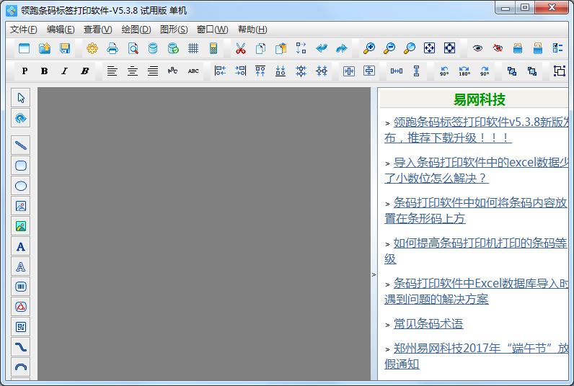
Task: Click the scissors cut icon
Action: (x=241, y=48)
